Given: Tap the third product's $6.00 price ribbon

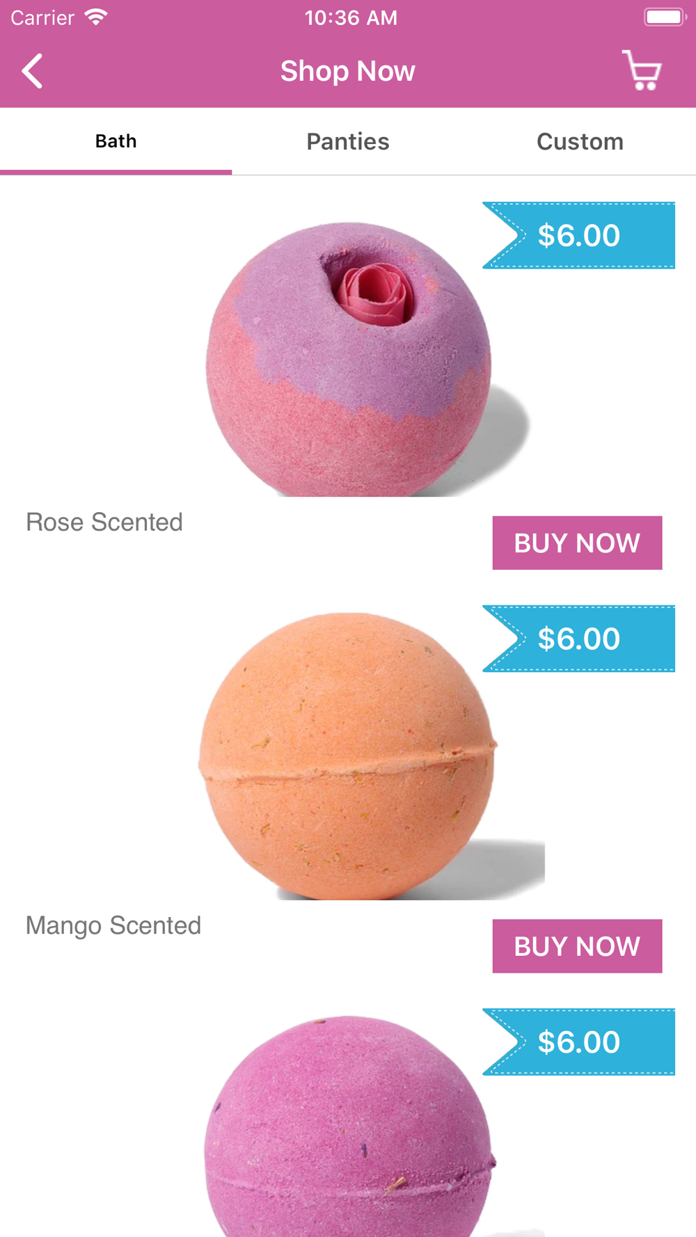Looking at the screenshot, I should click(x=578, y=1042).
